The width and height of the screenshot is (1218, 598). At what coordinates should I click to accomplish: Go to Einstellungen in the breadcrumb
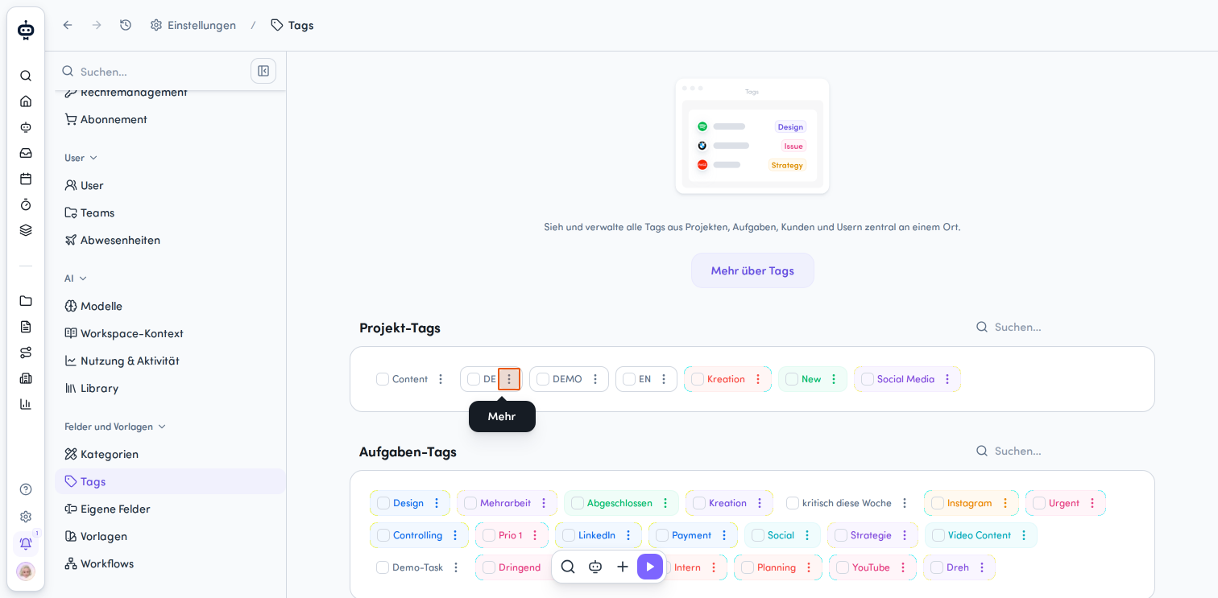click(x=193, y=25)
